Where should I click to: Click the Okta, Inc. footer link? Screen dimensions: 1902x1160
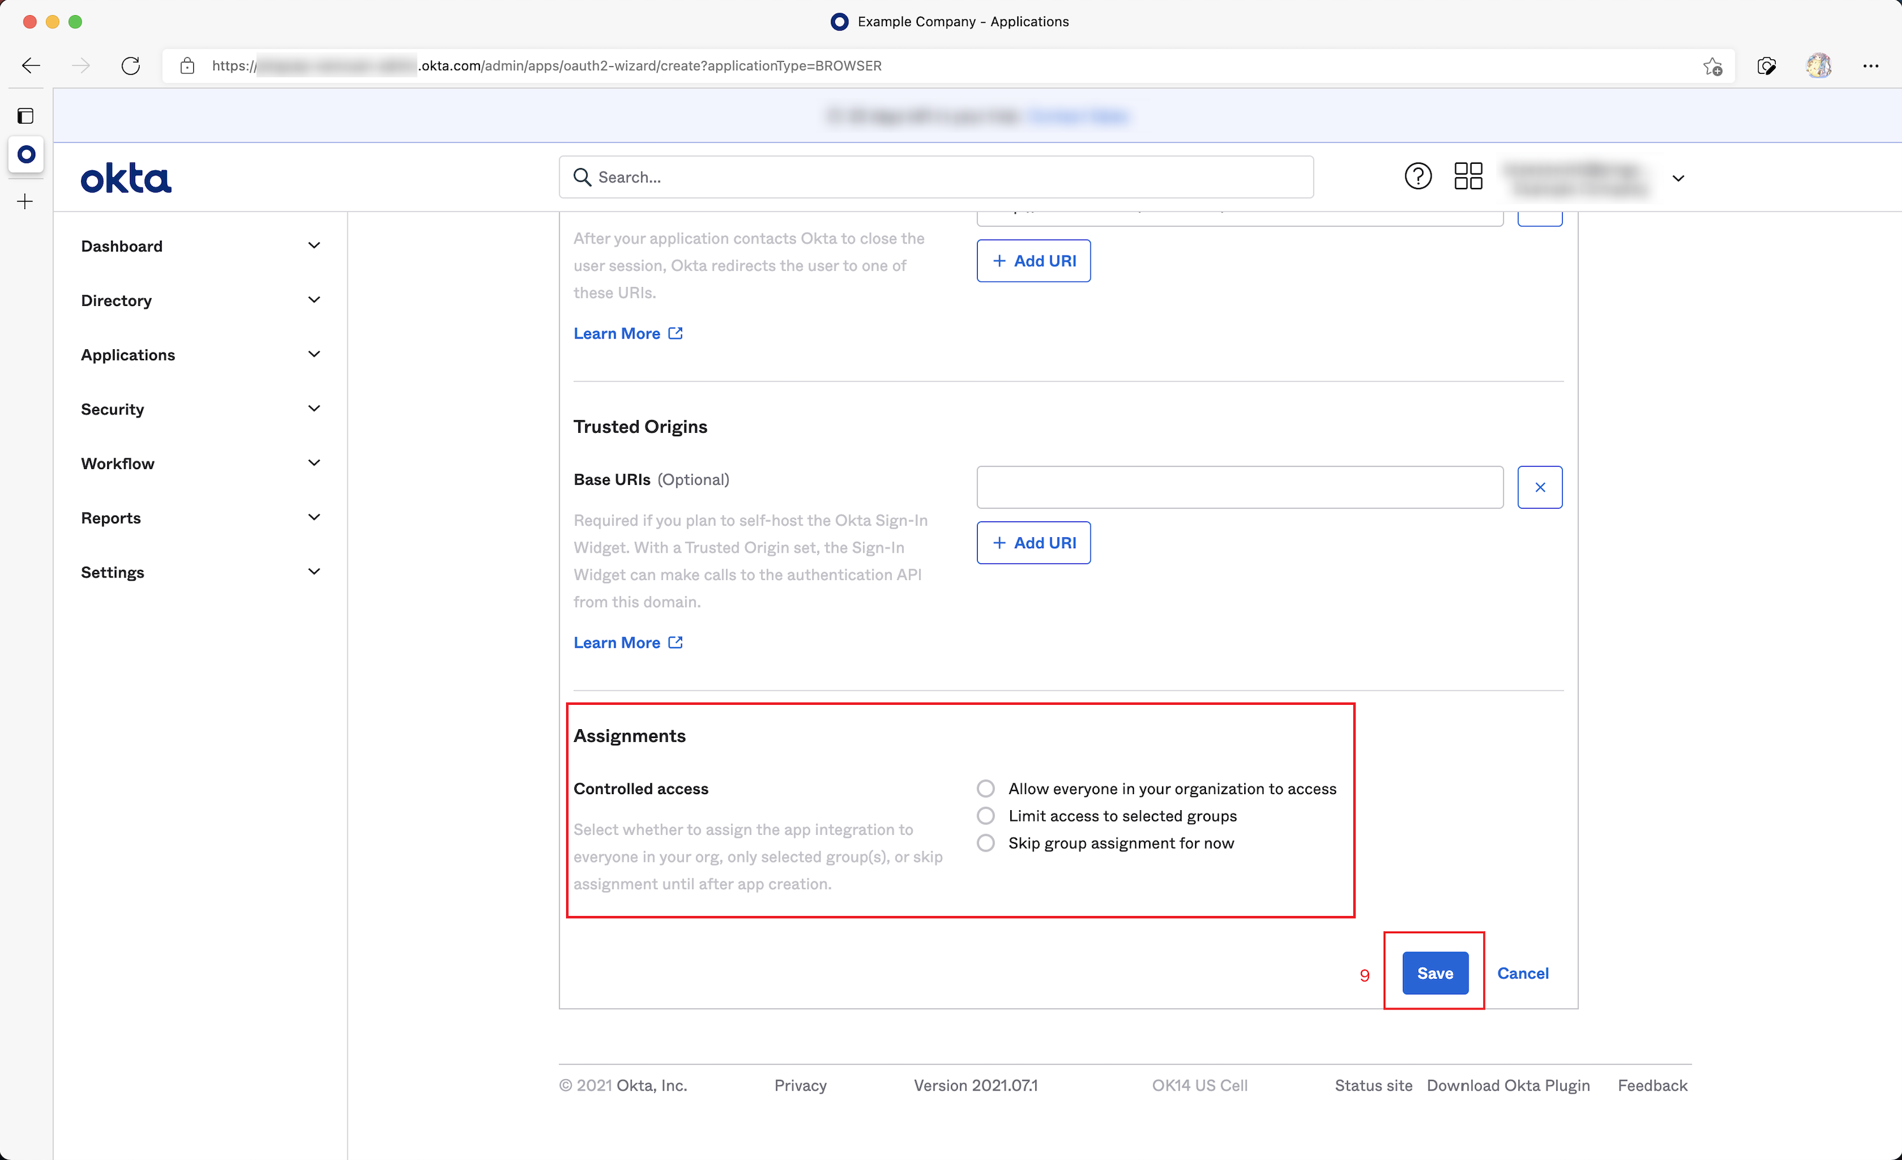(651, 1085)
